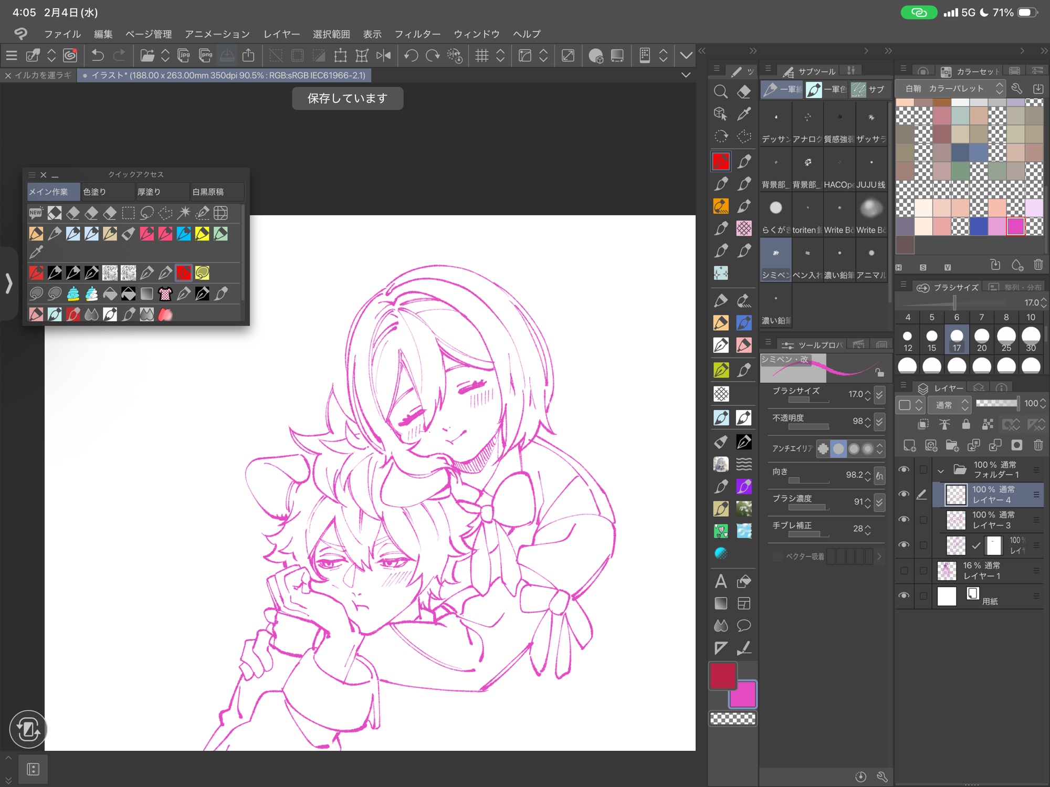
Task: Pick the magenta swatch in the color palette
Action: click(1015, 226)
